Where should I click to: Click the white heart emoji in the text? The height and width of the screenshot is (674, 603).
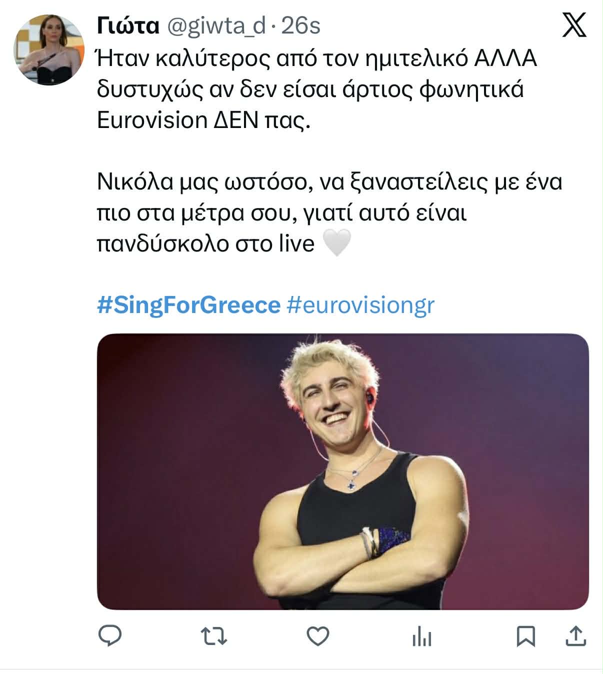coord(337,244)
